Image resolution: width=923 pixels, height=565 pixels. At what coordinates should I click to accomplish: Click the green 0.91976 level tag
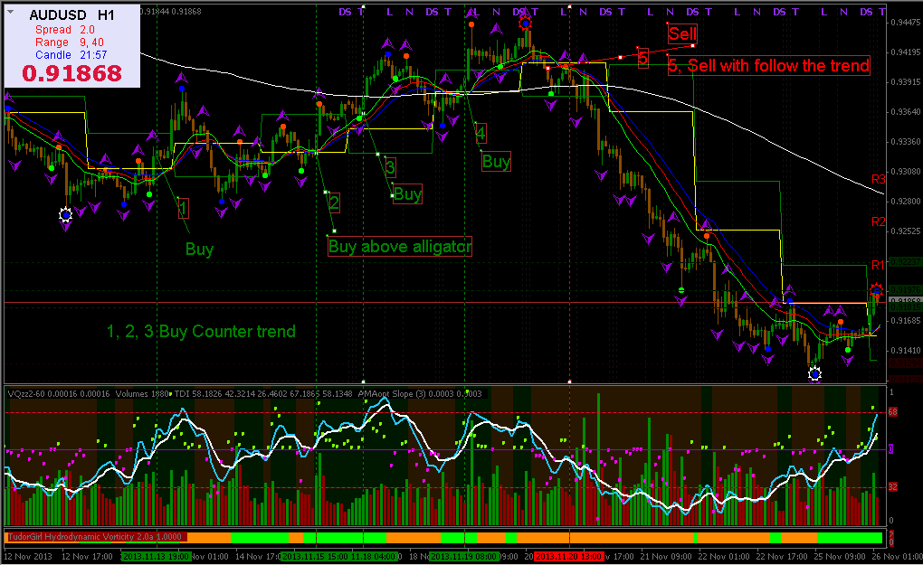tap(905, 290)
